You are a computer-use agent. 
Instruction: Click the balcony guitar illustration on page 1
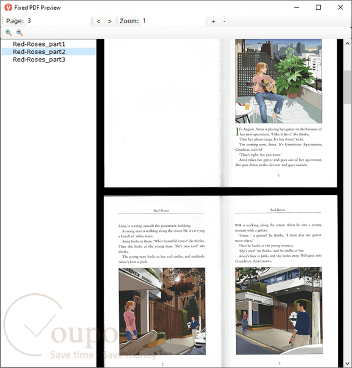coord(278,81)
